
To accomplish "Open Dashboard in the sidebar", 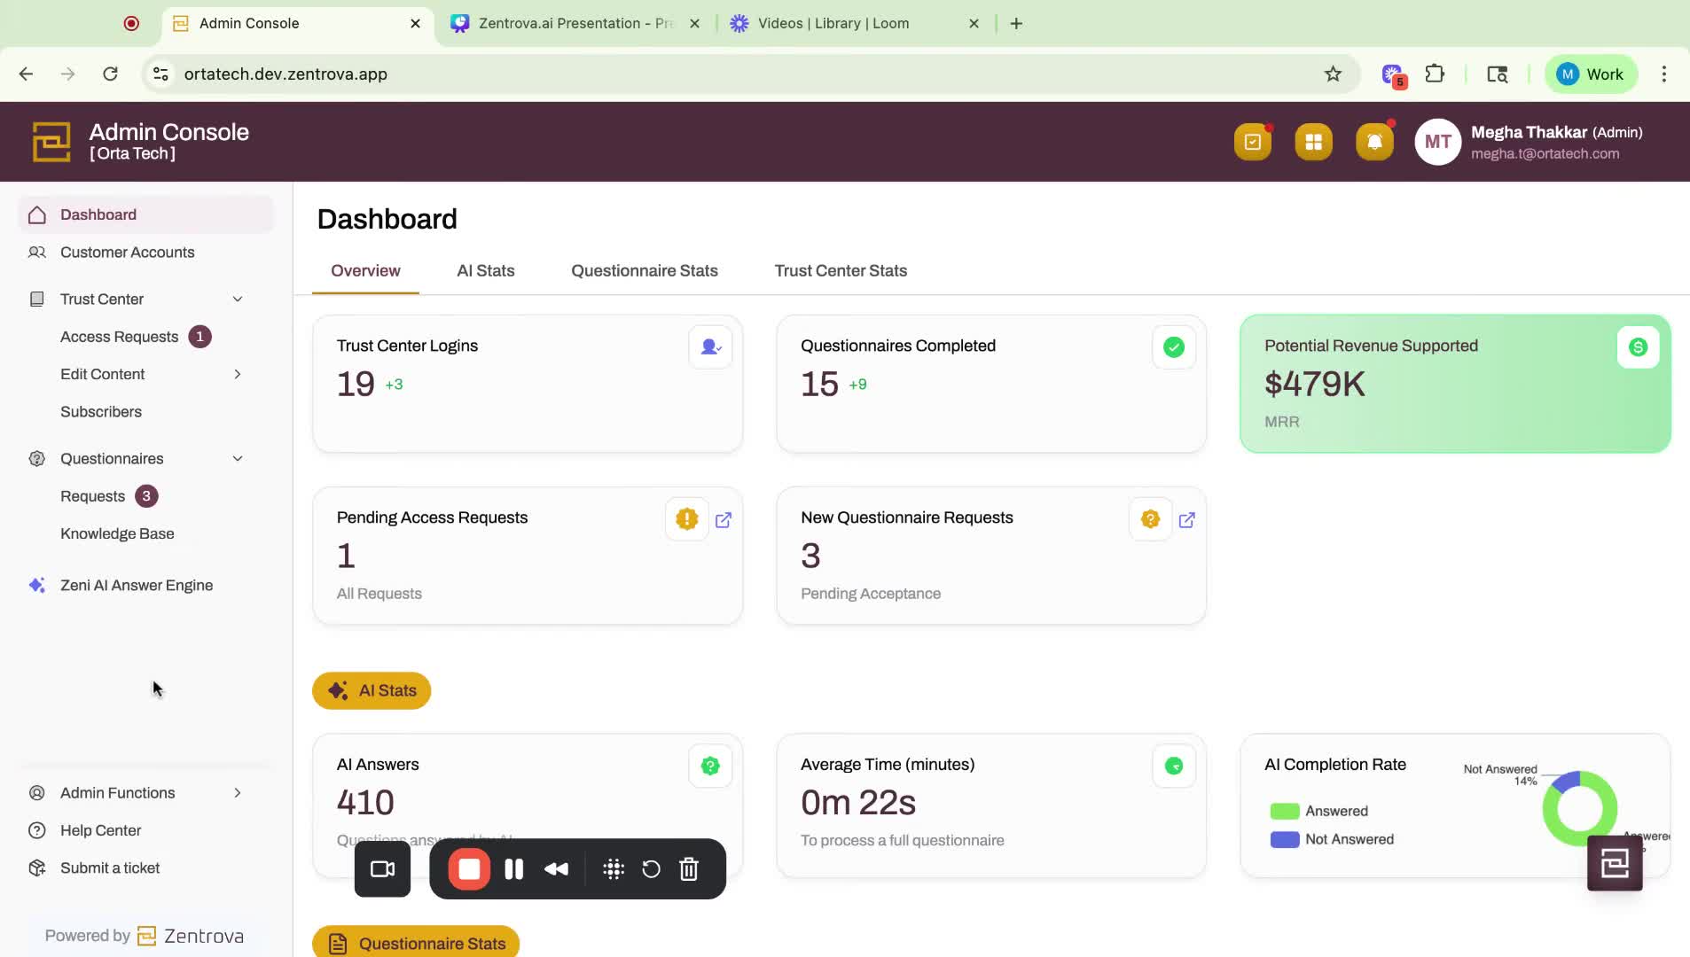I will [145, 214].
